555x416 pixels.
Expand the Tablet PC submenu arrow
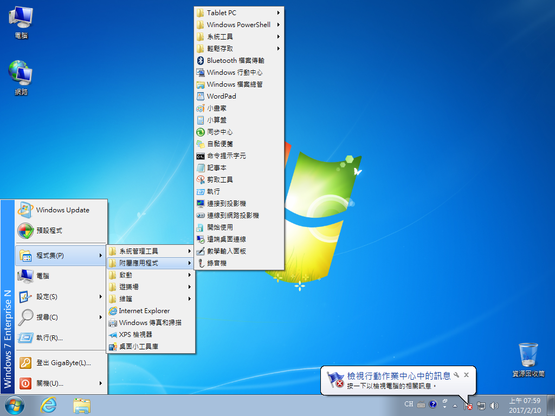coord(279,13)
